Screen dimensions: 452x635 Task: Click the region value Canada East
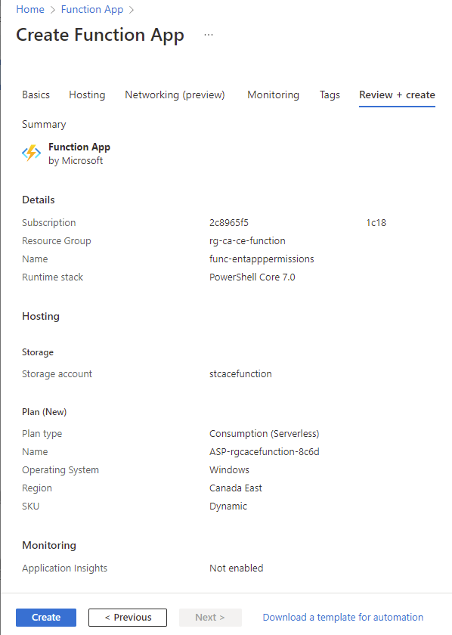pyautogui.click(x=236, y=488)
